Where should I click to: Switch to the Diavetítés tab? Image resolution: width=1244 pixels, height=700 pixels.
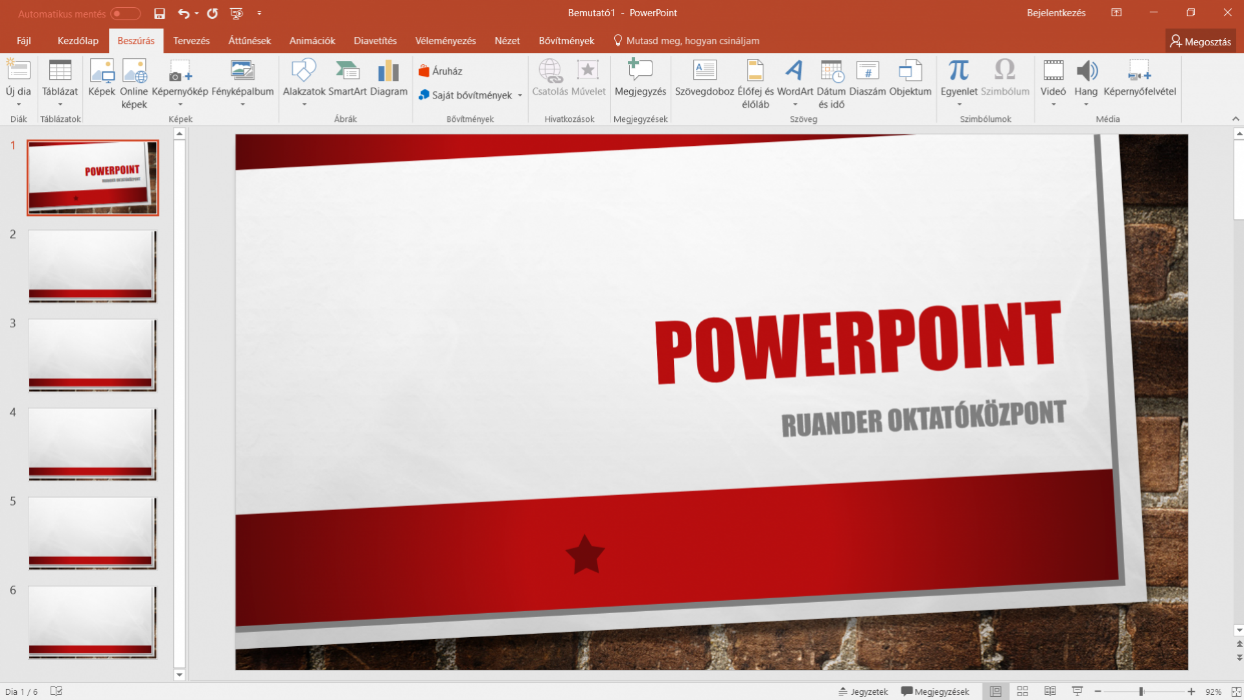[x=375, y=41]
